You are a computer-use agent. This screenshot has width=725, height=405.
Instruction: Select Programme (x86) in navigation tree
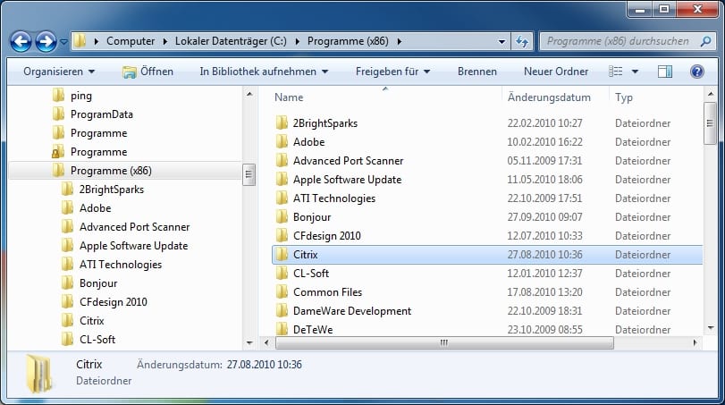(x=111, y=171)
